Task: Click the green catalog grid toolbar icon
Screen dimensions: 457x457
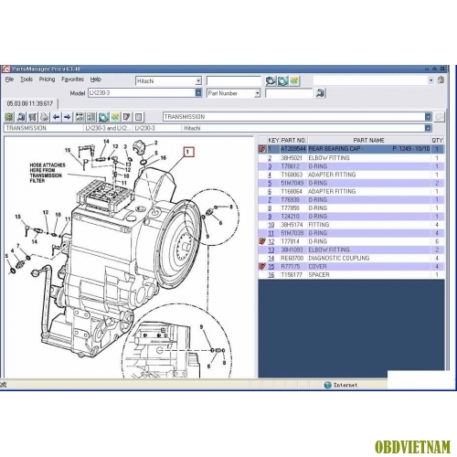Action: 9,117
